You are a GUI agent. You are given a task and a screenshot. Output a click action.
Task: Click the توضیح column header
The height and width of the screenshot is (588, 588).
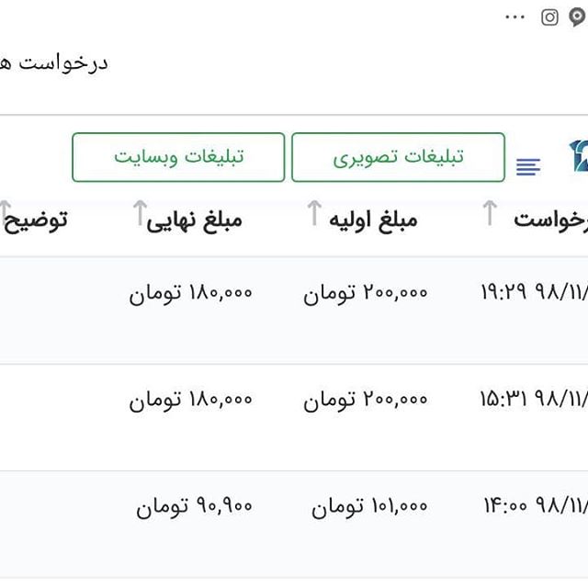click(x=36, y=220)
